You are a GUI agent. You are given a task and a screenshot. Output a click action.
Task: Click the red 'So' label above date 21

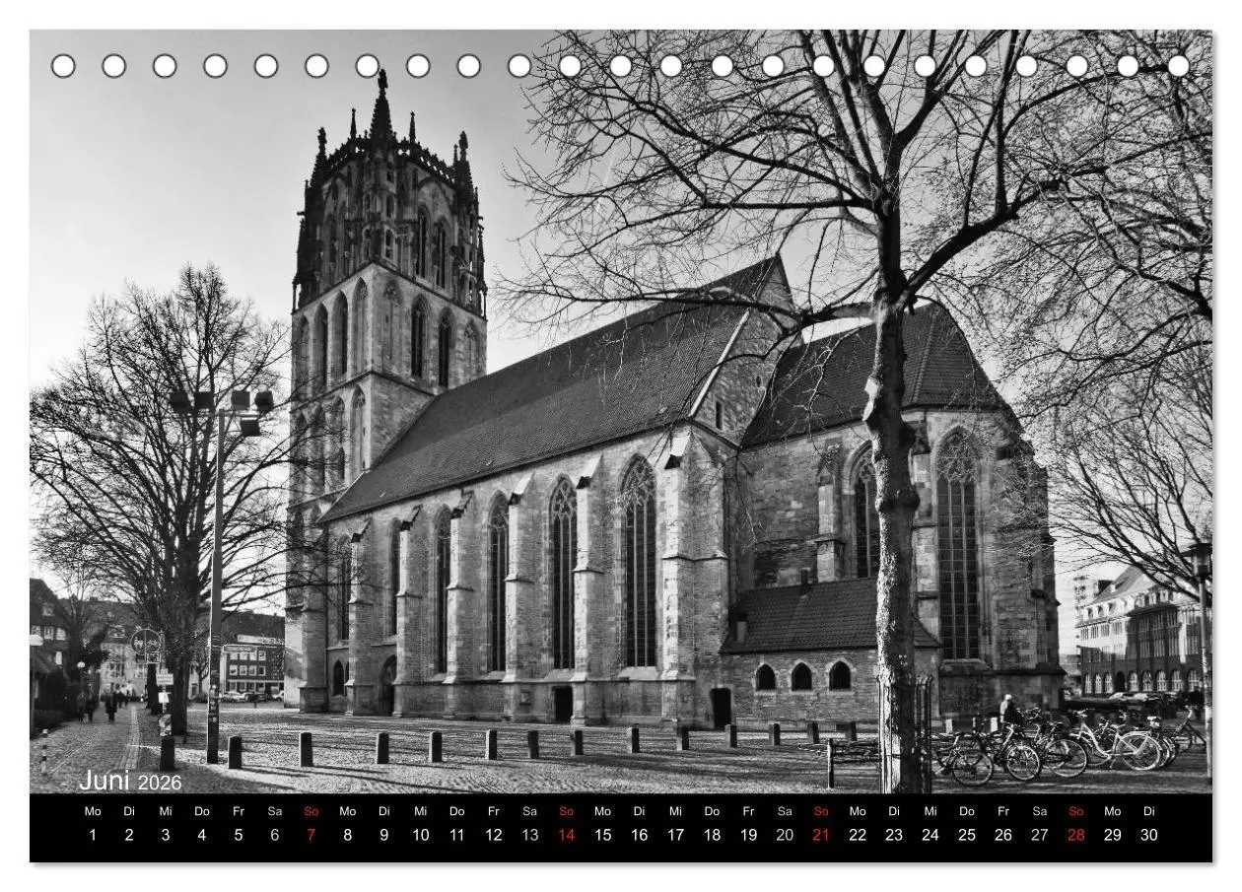pyautogui.click(x=821, y=811)
